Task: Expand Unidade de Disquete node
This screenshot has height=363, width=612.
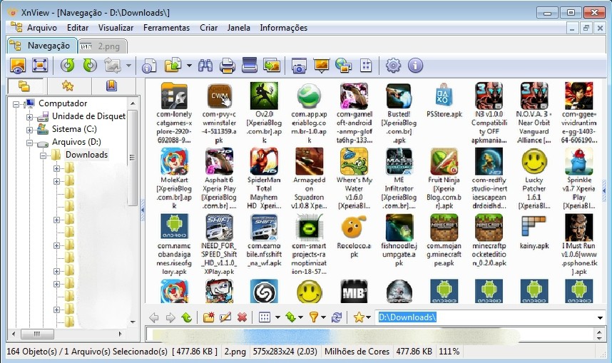Action: pos(29,117)
